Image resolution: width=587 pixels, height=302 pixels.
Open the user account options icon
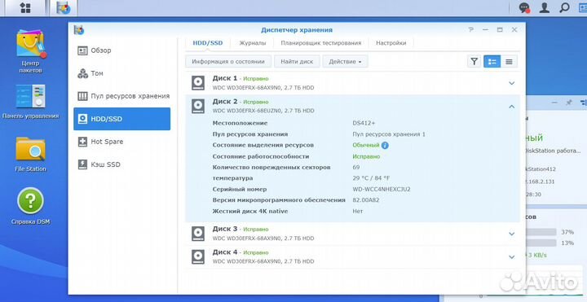(x=544, y=8)
